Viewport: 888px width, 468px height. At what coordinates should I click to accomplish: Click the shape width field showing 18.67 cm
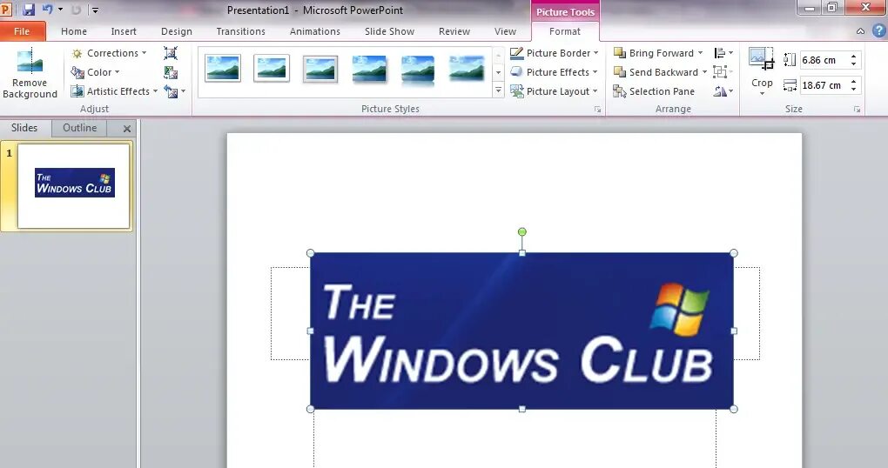point(823,85)
